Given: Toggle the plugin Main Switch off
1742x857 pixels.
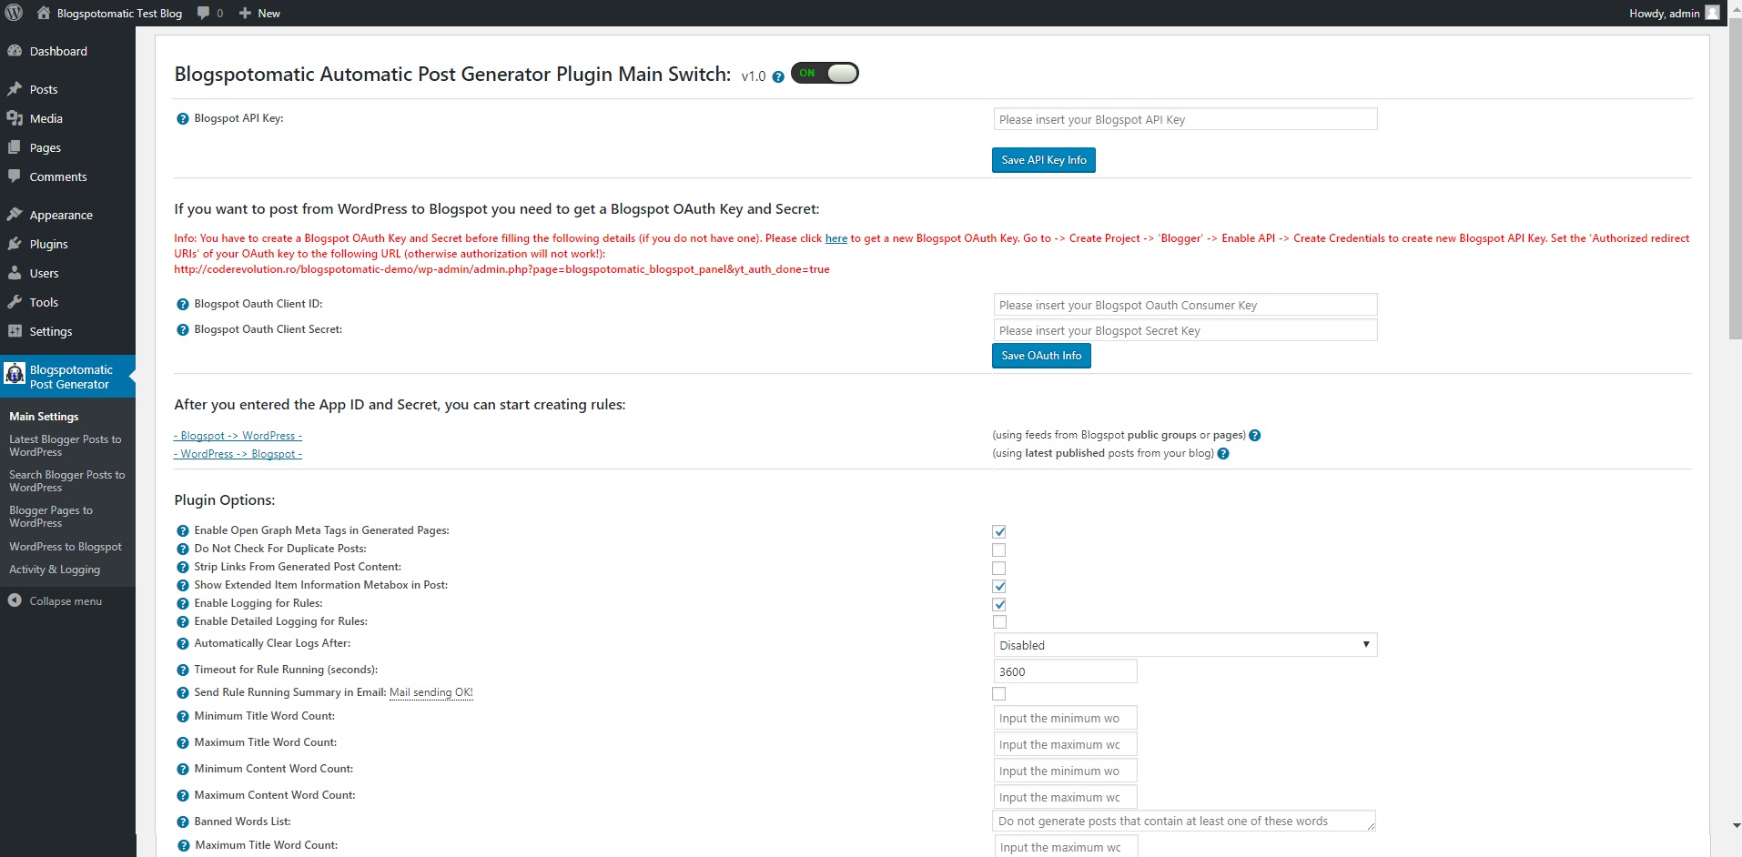Looking at the screenshot, I should (825, 74).
